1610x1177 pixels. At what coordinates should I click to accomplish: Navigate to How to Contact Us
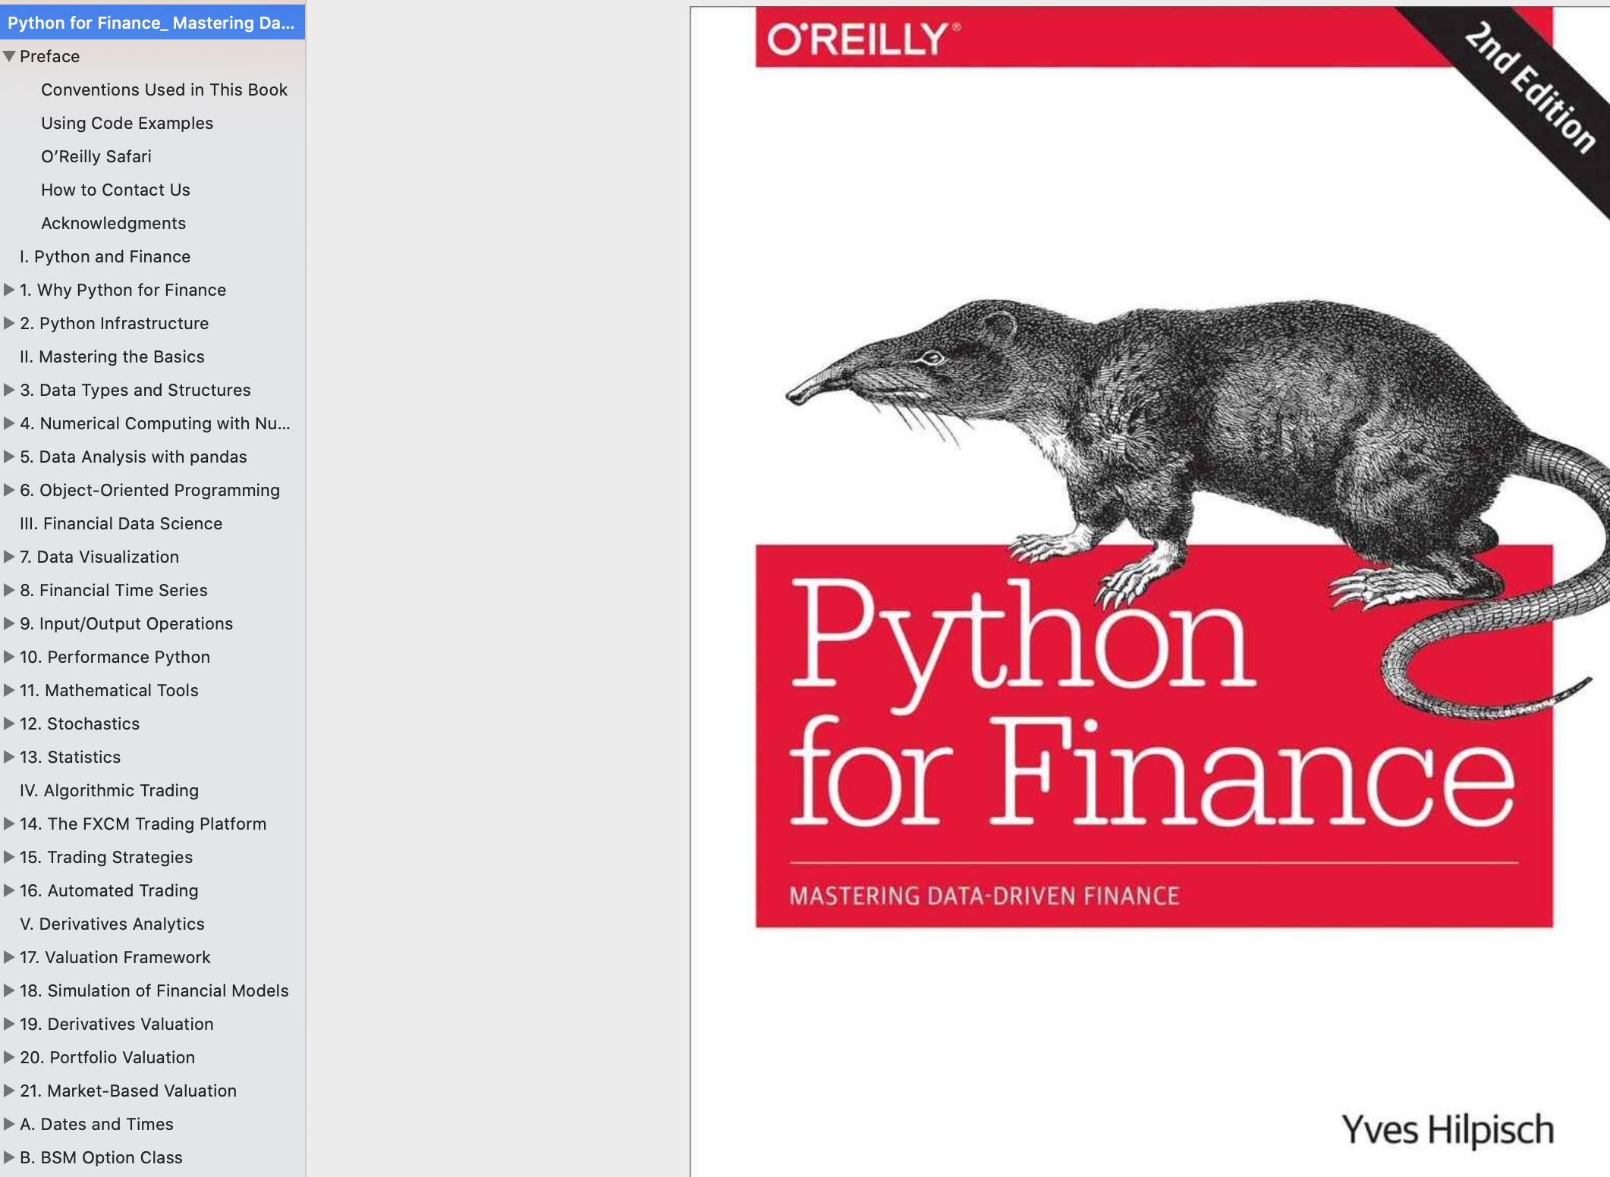(115, 190)
